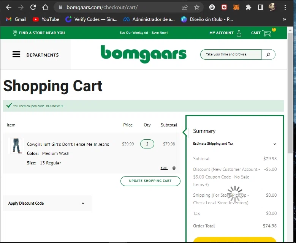296x243 pixels.
Task: Toggle the browser side panel icon
Action: pyautogui.click(x=261, y=7)
